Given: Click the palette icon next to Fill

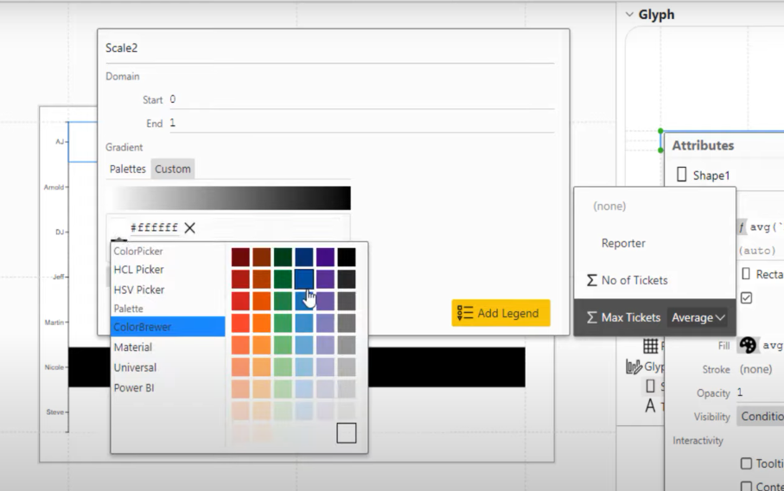Looking at the screenshot, I should pyautogui.click(x=748, y=345).
